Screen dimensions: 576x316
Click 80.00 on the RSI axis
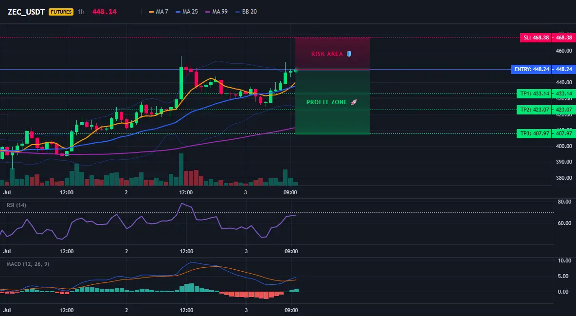564,202
